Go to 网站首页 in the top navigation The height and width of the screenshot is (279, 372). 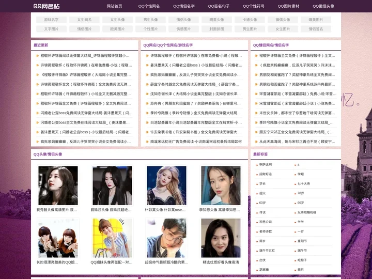114,6
